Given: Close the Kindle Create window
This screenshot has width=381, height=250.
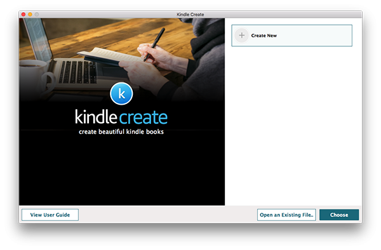Looking at the screenshot, I should point(23,15).
